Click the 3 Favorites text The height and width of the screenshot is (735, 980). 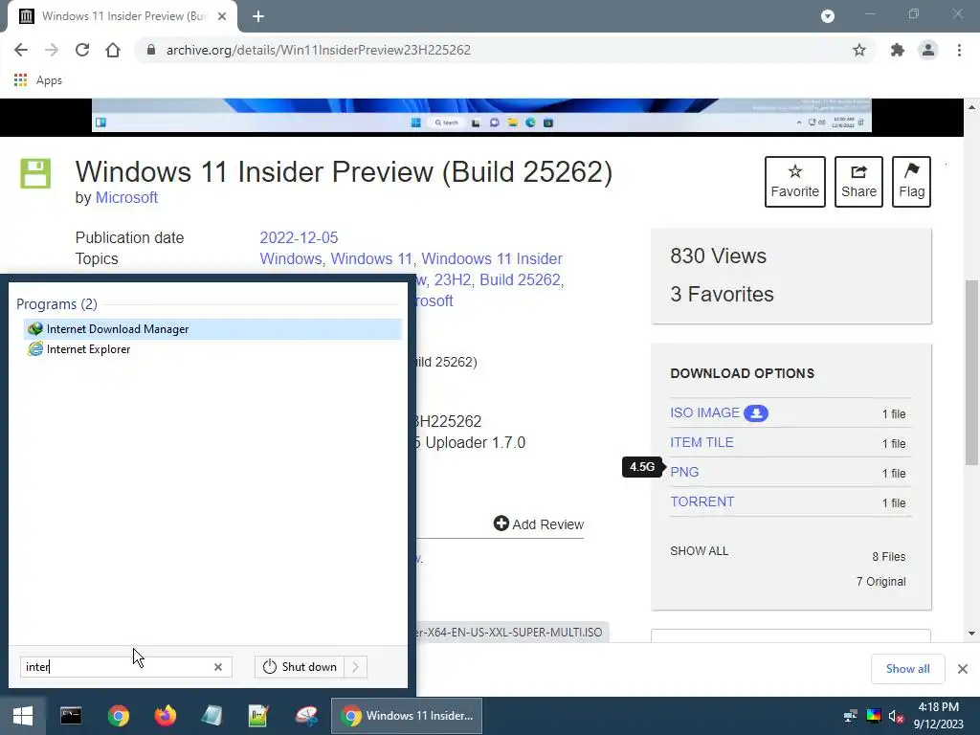pos(722,294)
